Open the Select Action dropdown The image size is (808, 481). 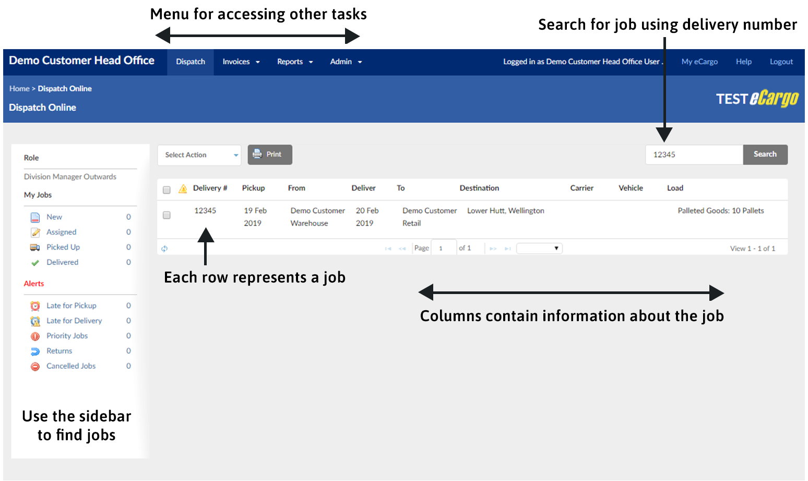pos(199,155)
